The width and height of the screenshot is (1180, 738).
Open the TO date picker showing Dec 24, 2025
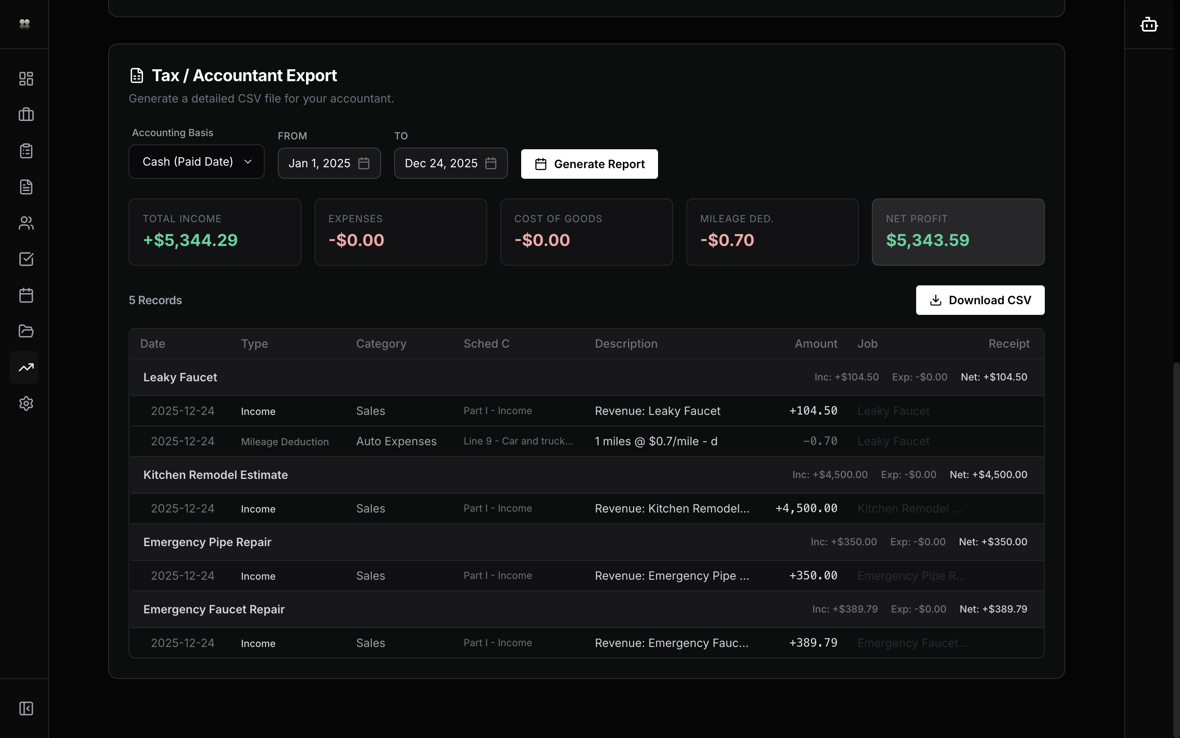point(450,163)
